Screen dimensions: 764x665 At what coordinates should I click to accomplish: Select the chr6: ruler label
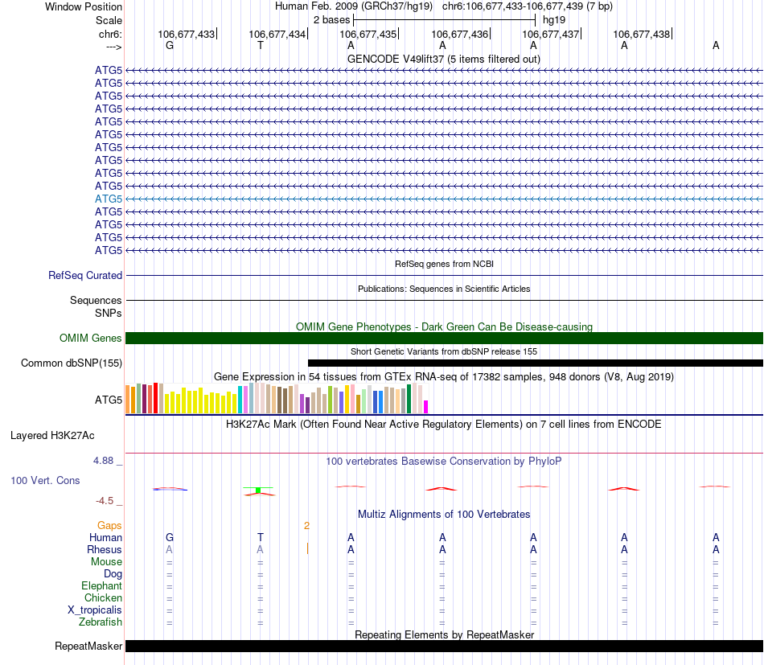(110, 34)
